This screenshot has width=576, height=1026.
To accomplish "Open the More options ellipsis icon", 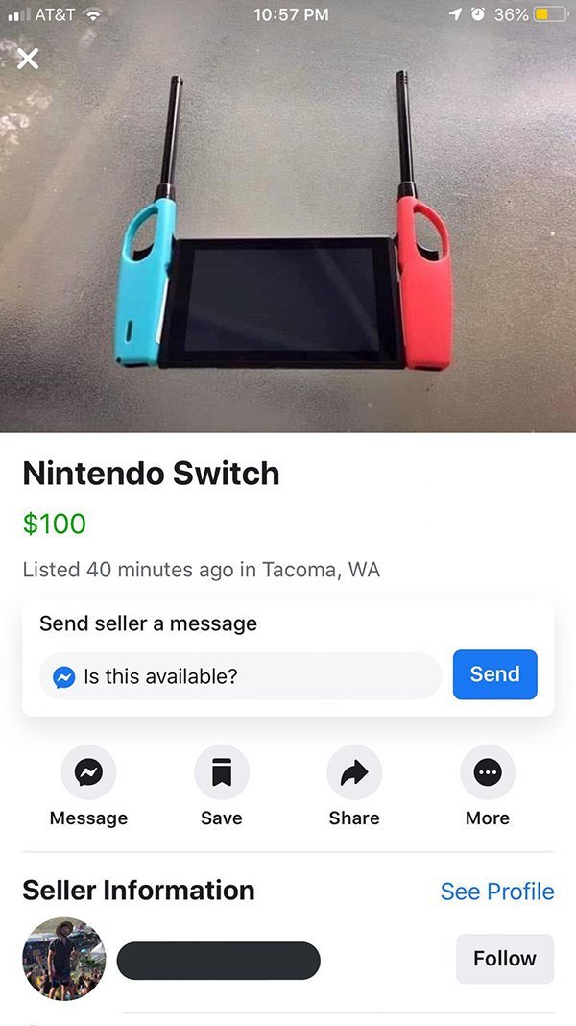I will tap(488, 772).
